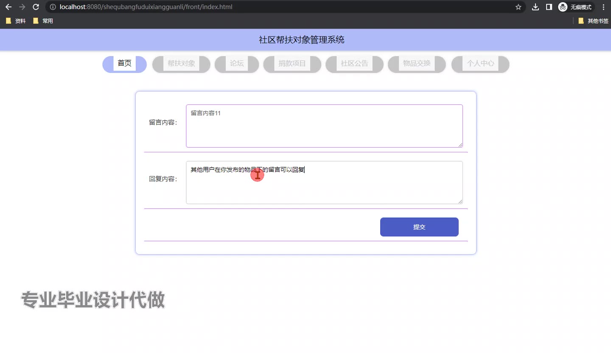
Task: Reload the current page
Action: 36,7
